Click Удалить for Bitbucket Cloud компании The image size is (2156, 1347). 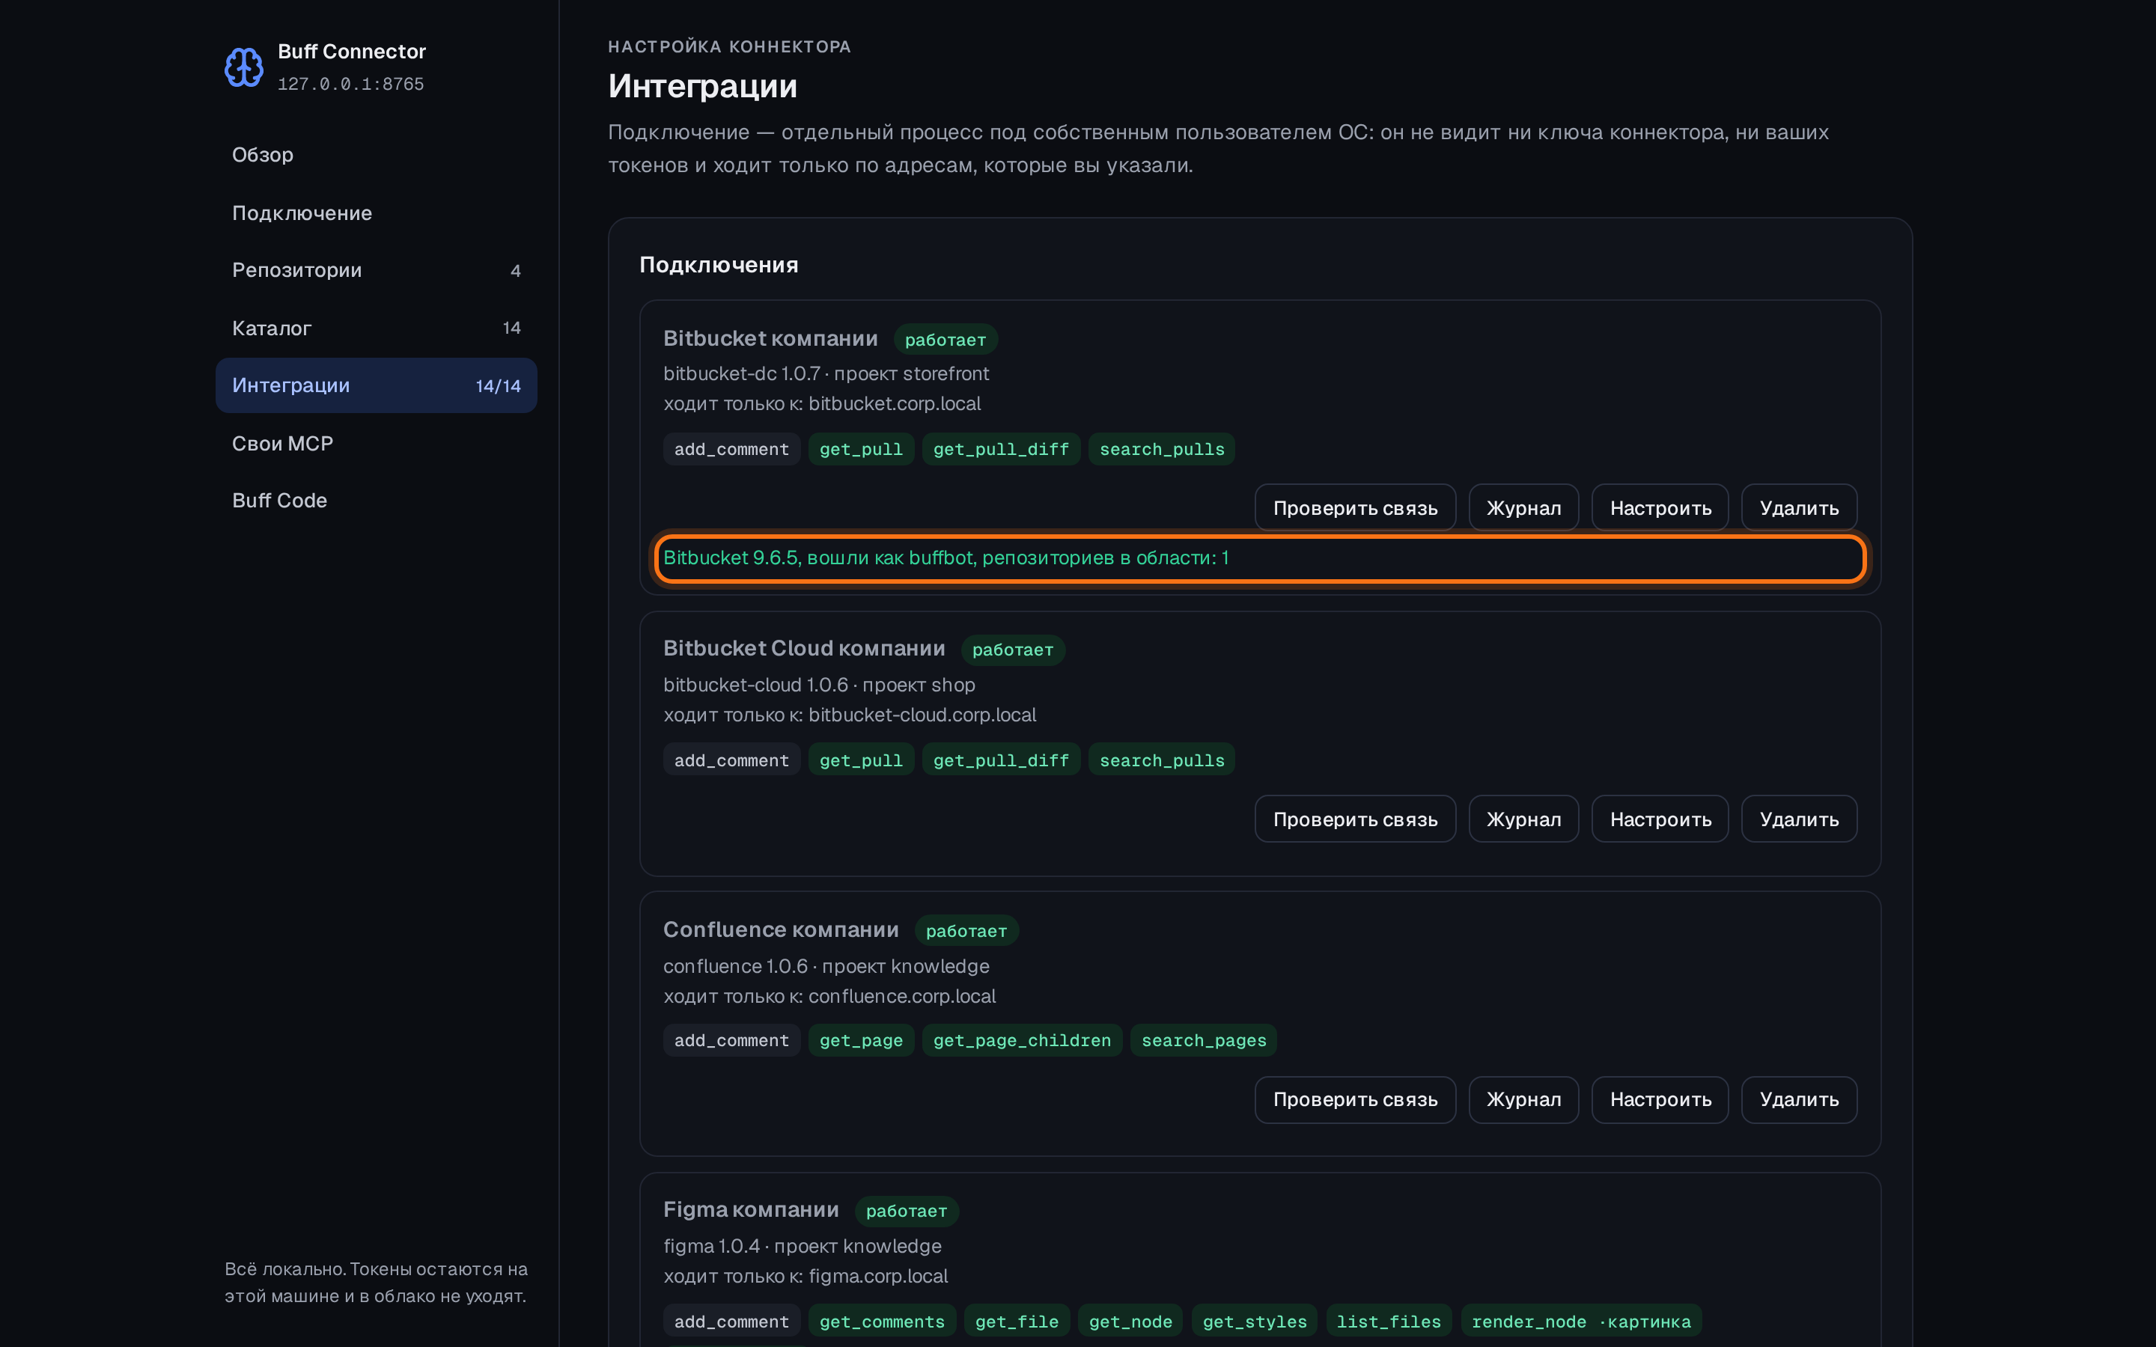pos(1799,819)
